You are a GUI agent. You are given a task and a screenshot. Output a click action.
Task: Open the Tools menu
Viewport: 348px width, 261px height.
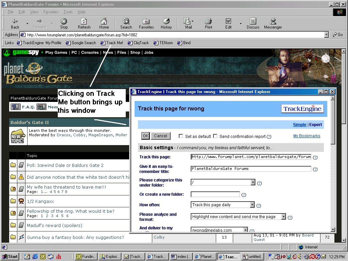[68, 12]
